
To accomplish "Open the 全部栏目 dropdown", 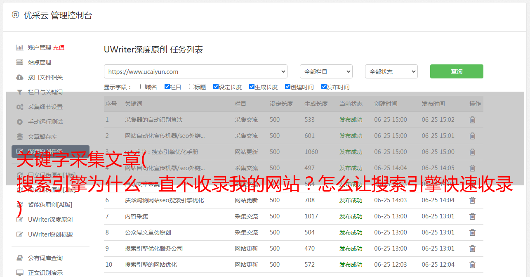I will click(326, 71).
